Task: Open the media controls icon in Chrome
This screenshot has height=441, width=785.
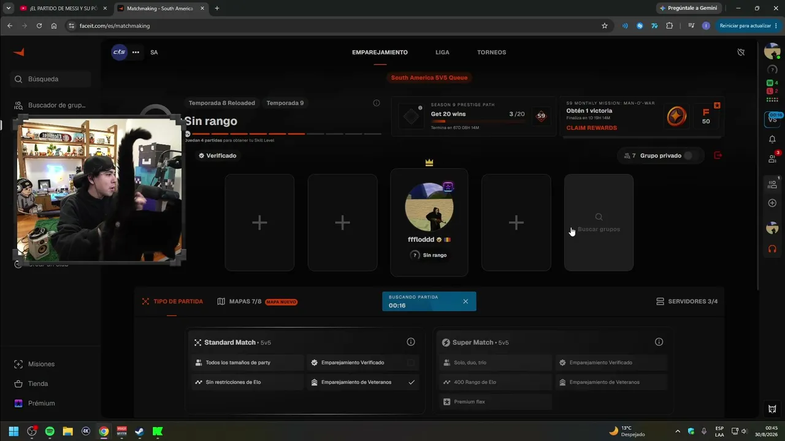Action: tap(691, 26)
